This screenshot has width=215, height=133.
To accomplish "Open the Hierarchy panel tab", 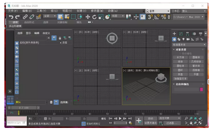I will (x=187, y=33).
